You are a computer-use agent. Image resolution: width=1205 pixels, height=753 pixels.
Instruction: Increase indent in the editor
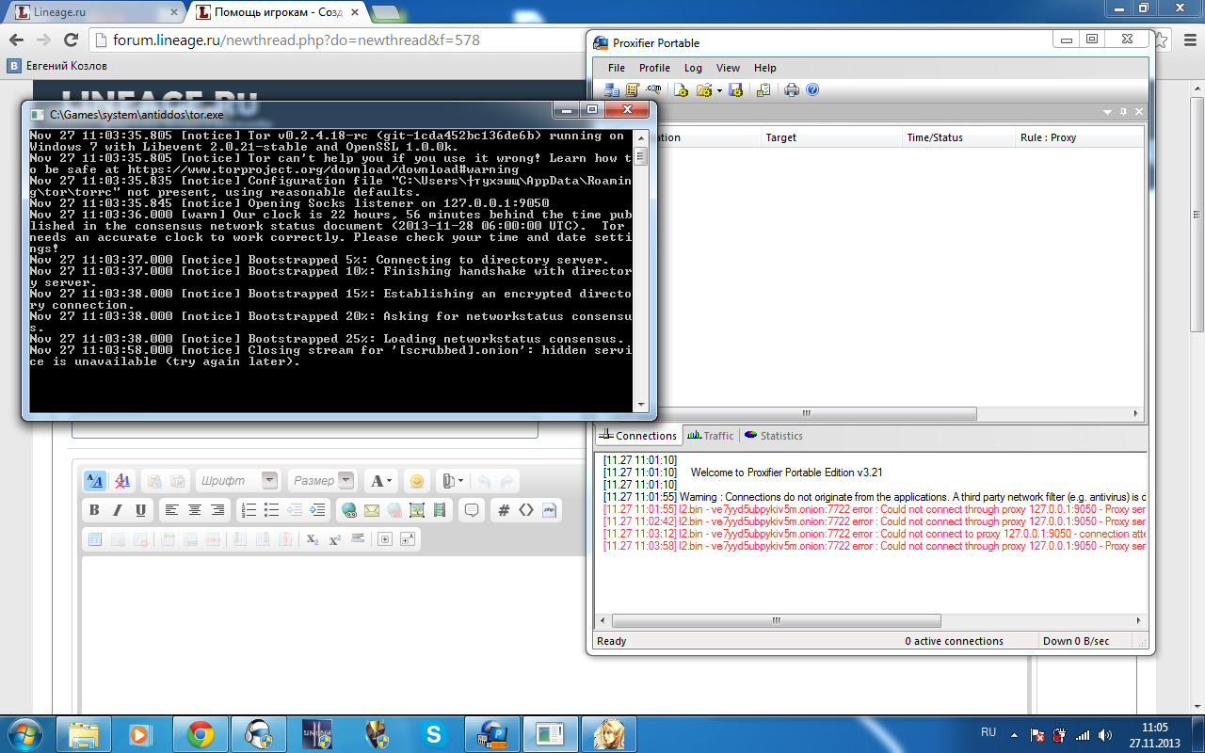[318, 510]
